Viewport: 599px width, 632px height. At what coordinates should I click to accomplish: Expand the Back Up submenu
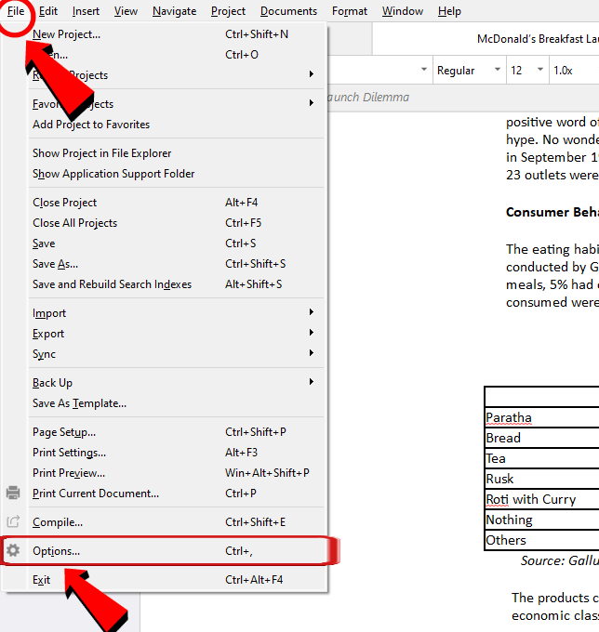click(177, 383)
